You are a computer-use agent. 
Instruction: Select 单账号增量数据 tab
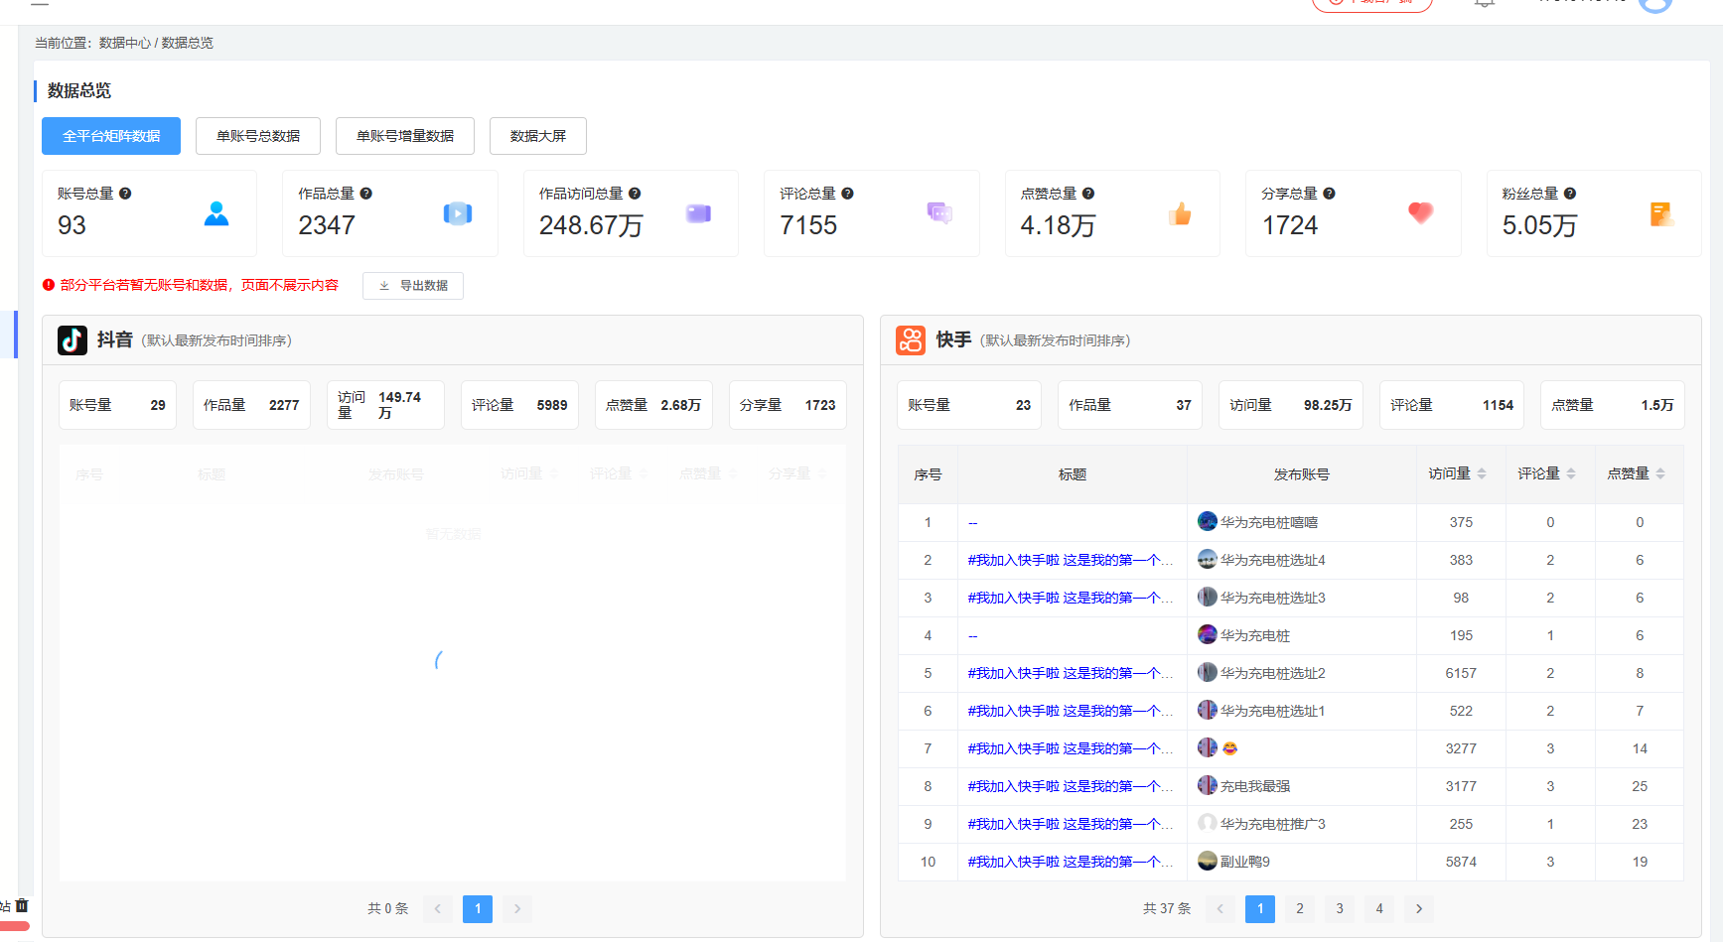click(x=405, y=136)
